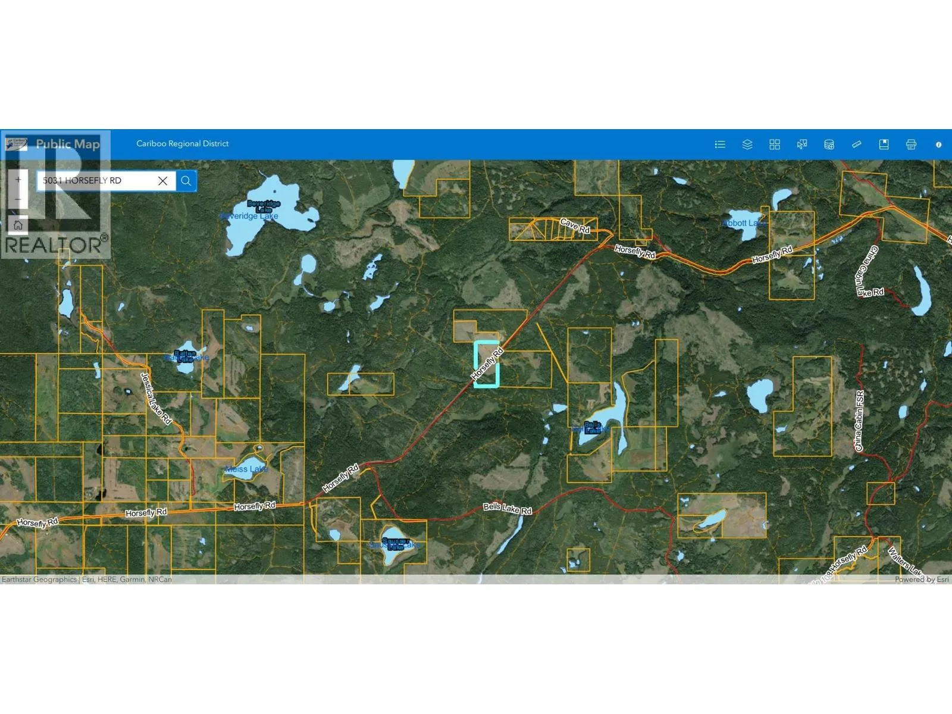Click the Beveridge Lake label
The width and height of the screenshot is (952, 714).
[x=249, y=216]
